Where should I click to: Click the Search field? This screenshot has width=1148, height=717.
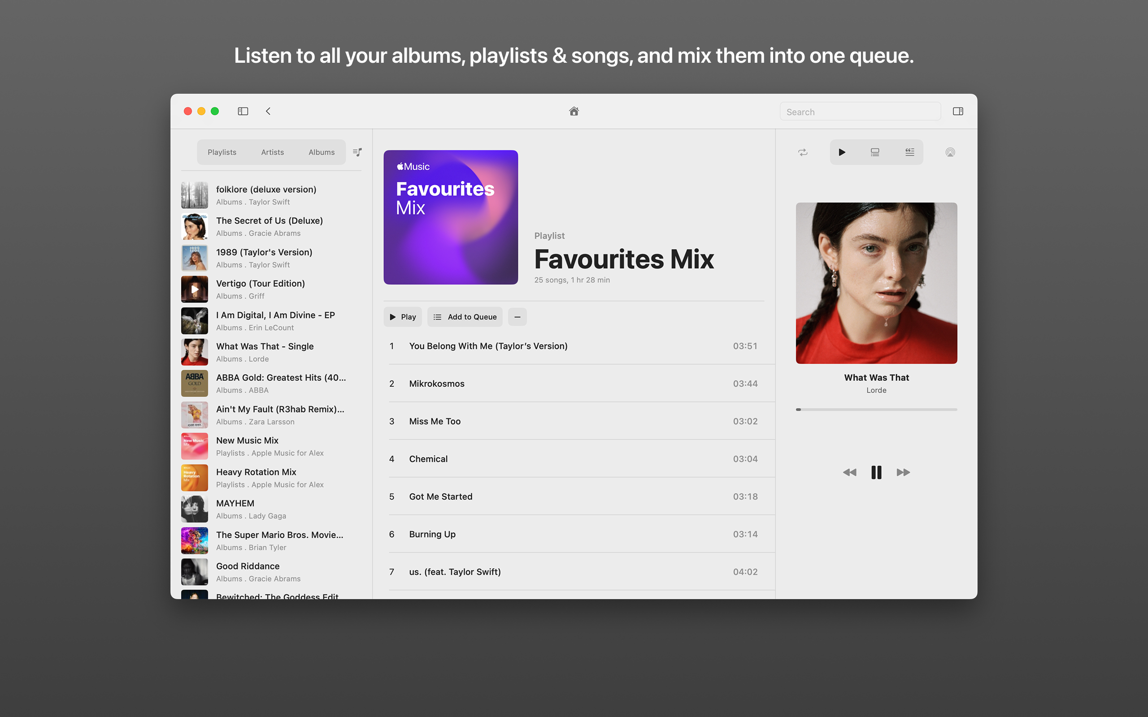(x=860, y=112)
